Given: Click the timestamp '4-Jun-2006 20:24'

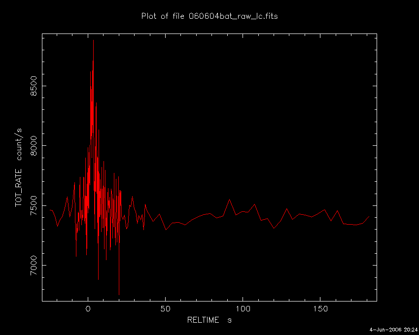Looking at the screenshot, I should [x=393, y=330].
